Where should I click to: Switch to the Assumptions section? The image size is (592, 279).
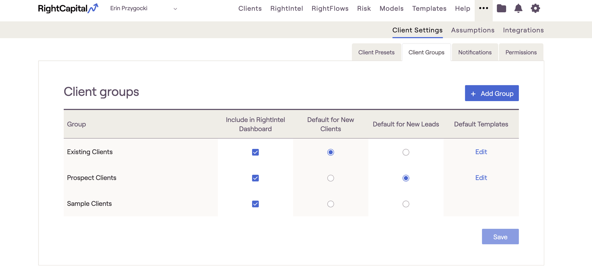(473, 30)
